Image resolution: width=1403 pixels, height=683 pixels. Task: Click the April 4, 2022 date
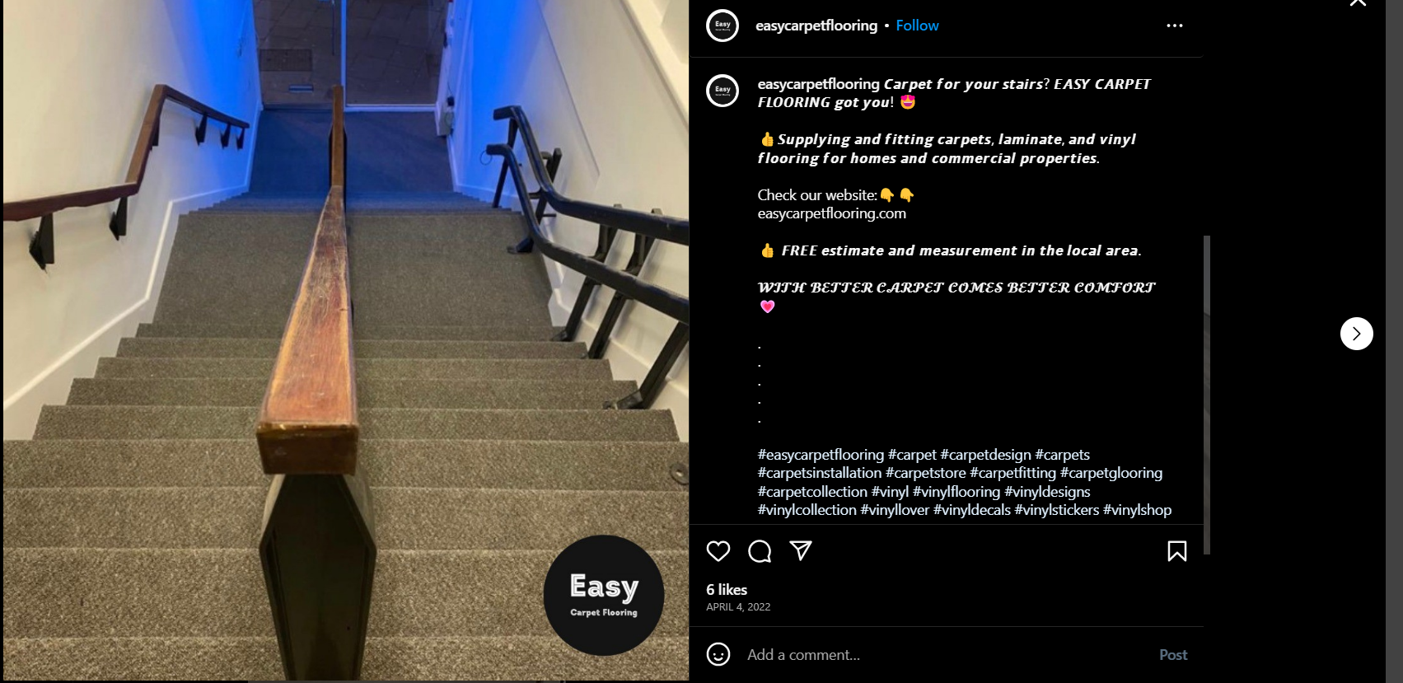pos(738,607)
